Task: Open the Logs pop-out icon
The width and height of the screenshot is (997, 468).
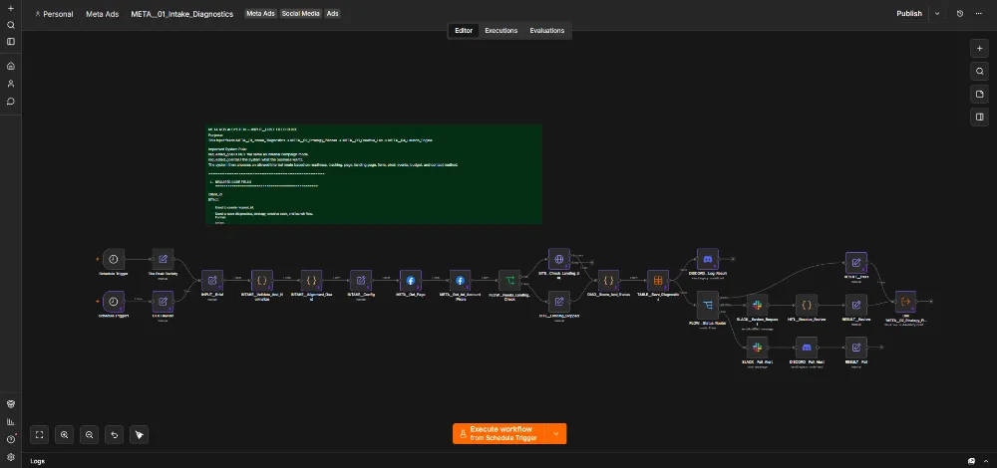Action: tap(971, 461)
